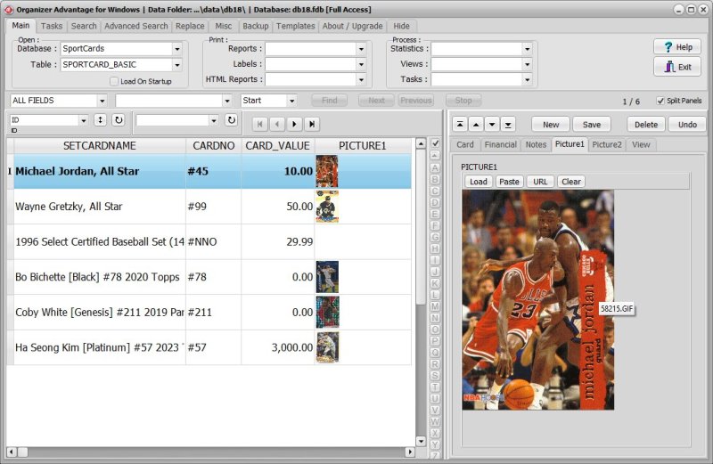Screen dimensions: 713x464
Task: Click the New record button
Action: click(551, 125)
